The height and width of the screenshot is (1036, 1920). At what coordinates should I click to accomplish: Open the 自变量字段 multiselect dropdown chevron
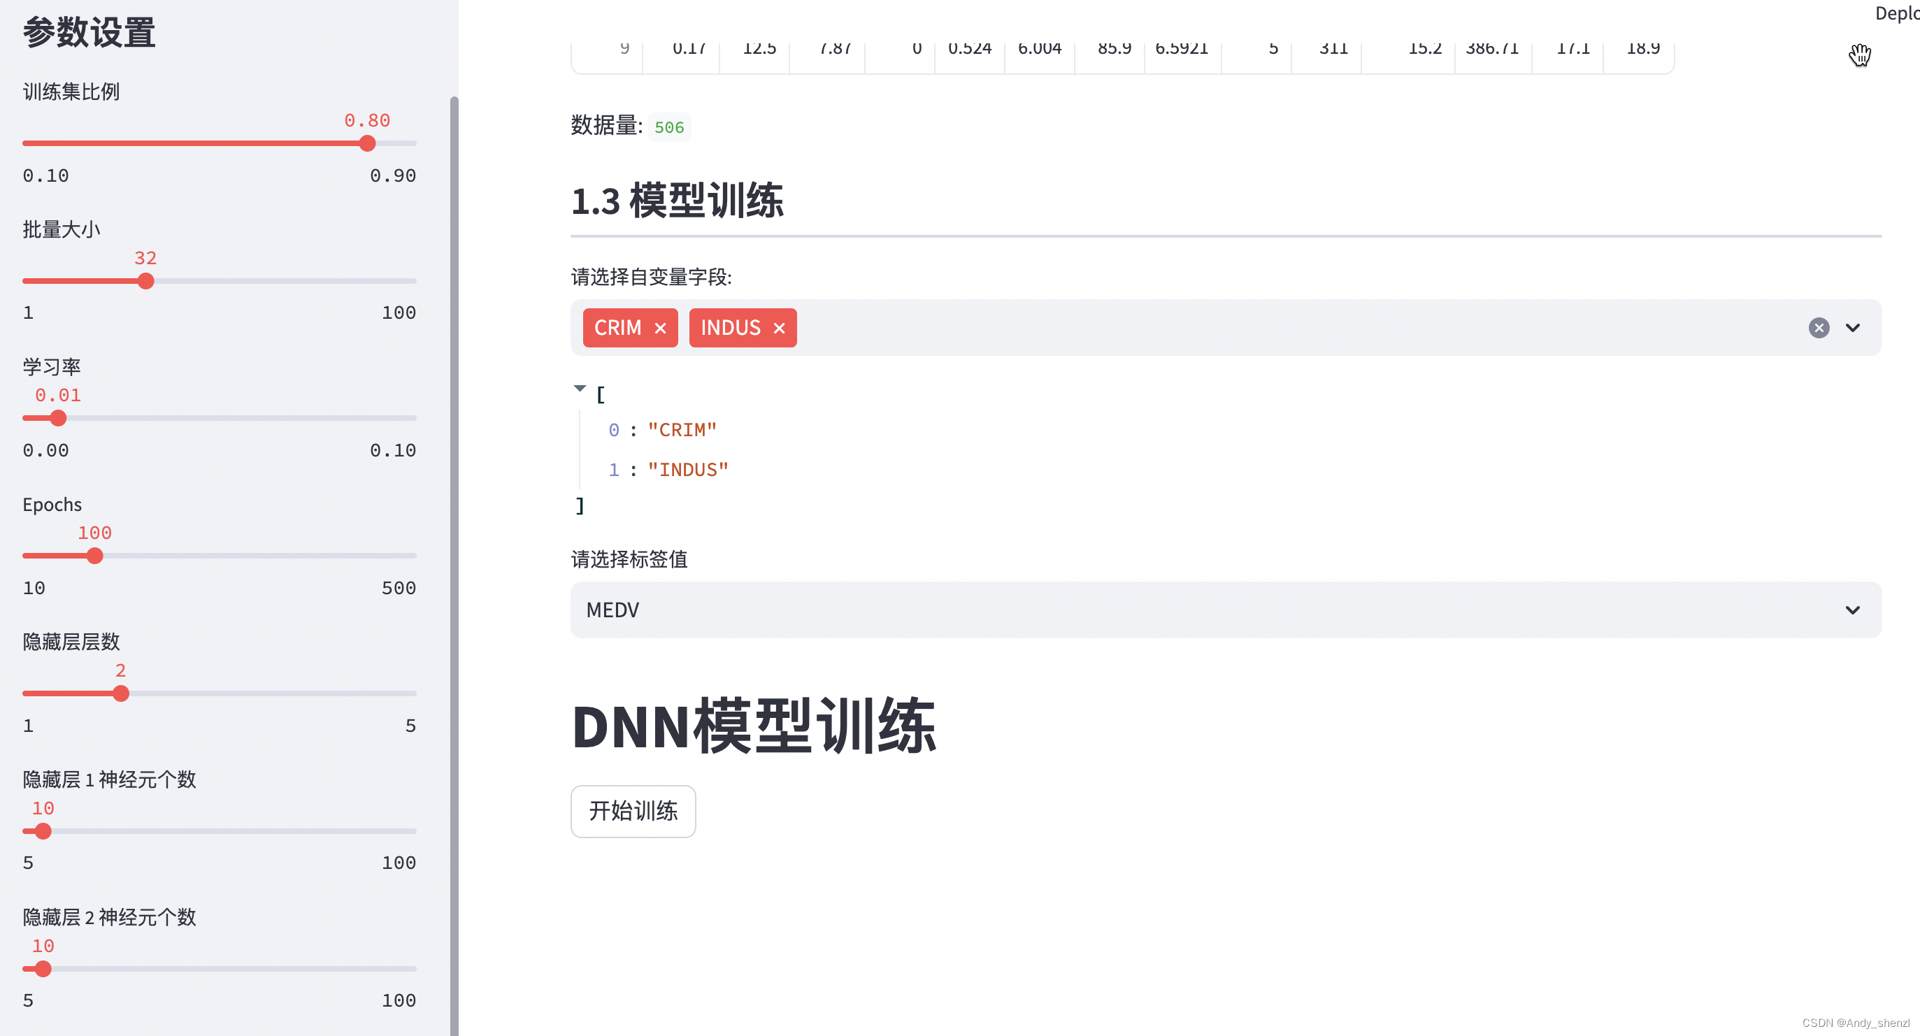coord(1853,328)
